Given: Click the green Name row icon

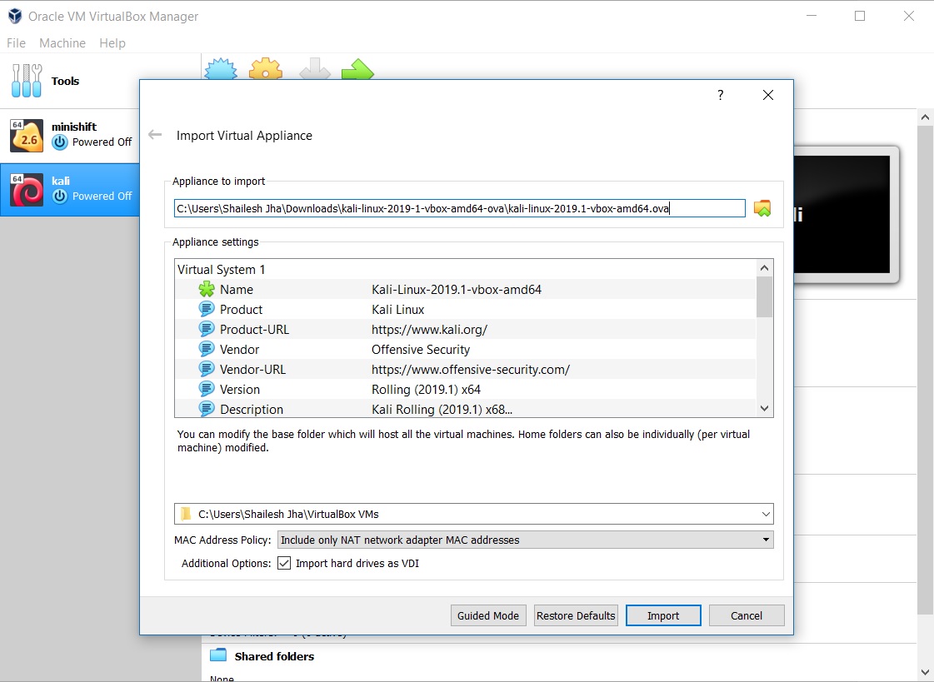Looking at the screenshot, I should (x=207, y=289).
